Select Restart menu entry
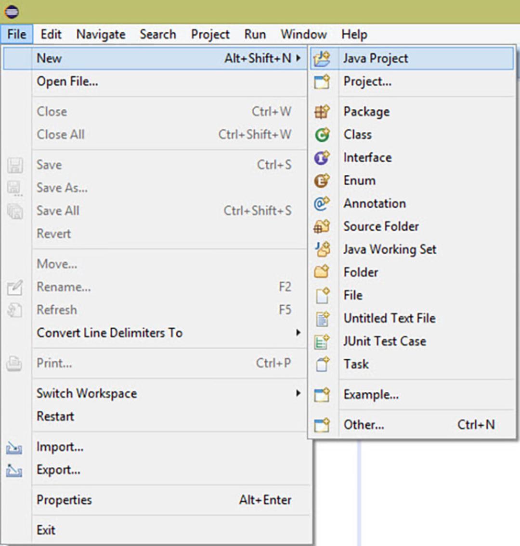 (x=55, y=416)
